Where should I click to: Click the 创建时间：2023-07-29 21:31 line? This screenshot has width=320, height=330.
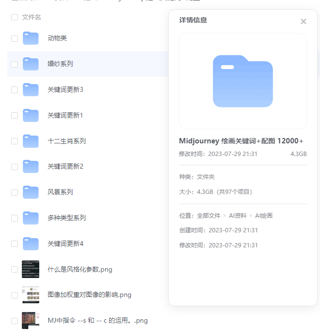[218, 230]
